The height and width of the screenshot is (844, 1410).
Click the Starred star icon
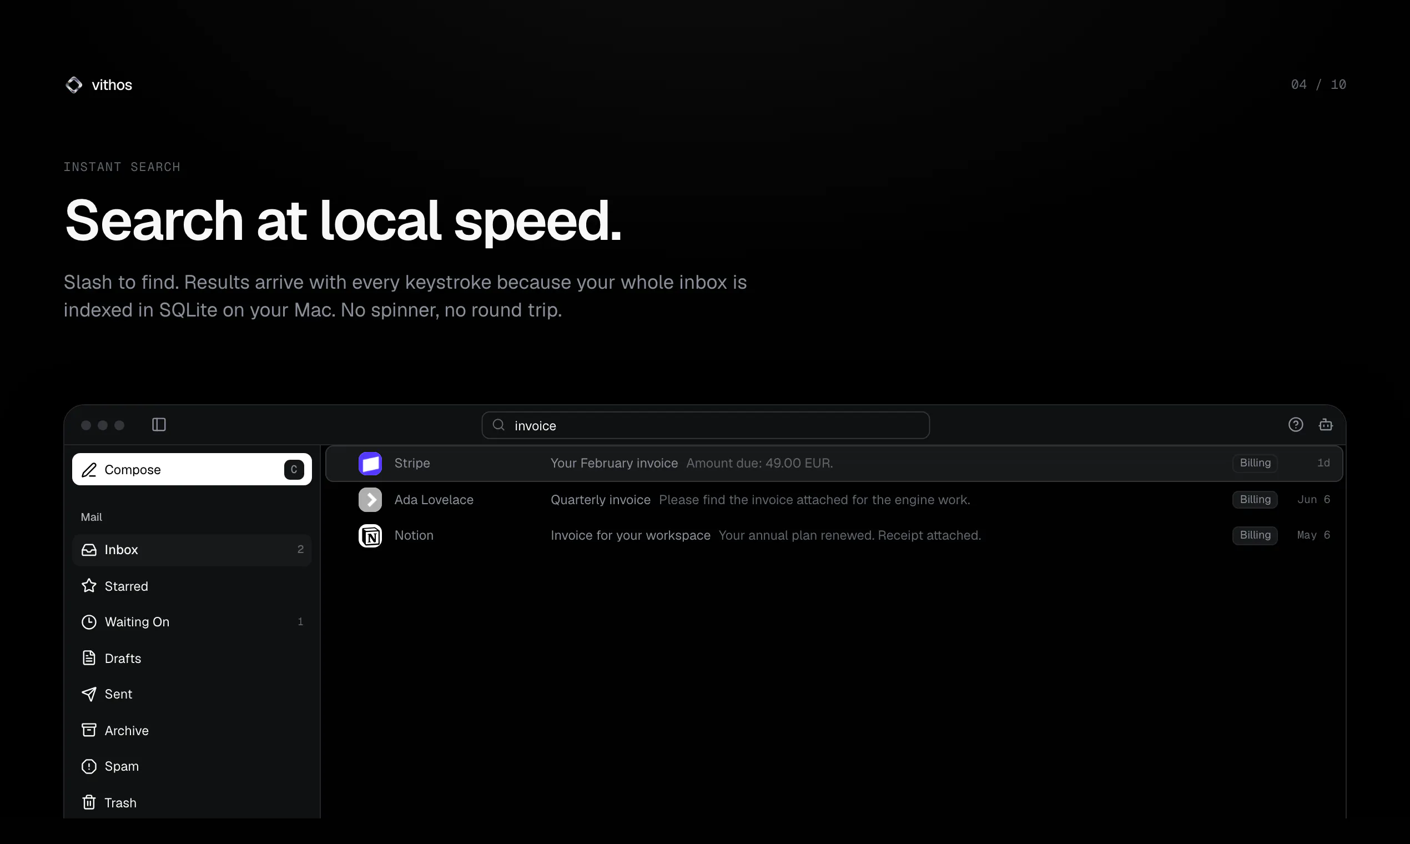pos(89,586)
